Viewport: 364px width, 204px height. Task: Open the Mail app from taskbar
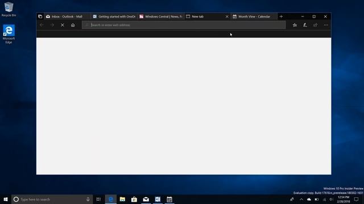click(x=146, y=199)
